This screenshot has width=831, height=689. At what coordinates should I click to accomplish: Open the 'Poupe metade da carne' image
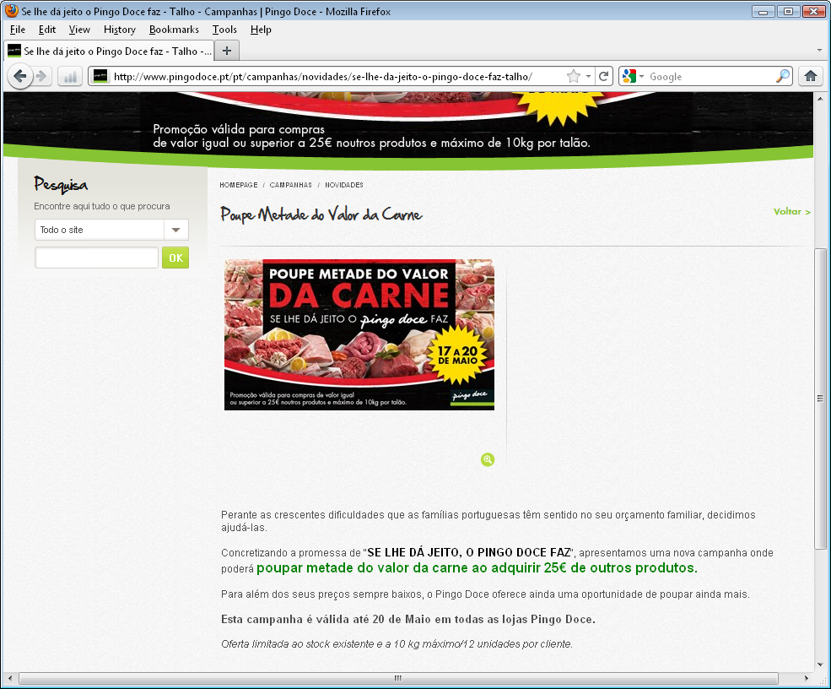point(359,334)
